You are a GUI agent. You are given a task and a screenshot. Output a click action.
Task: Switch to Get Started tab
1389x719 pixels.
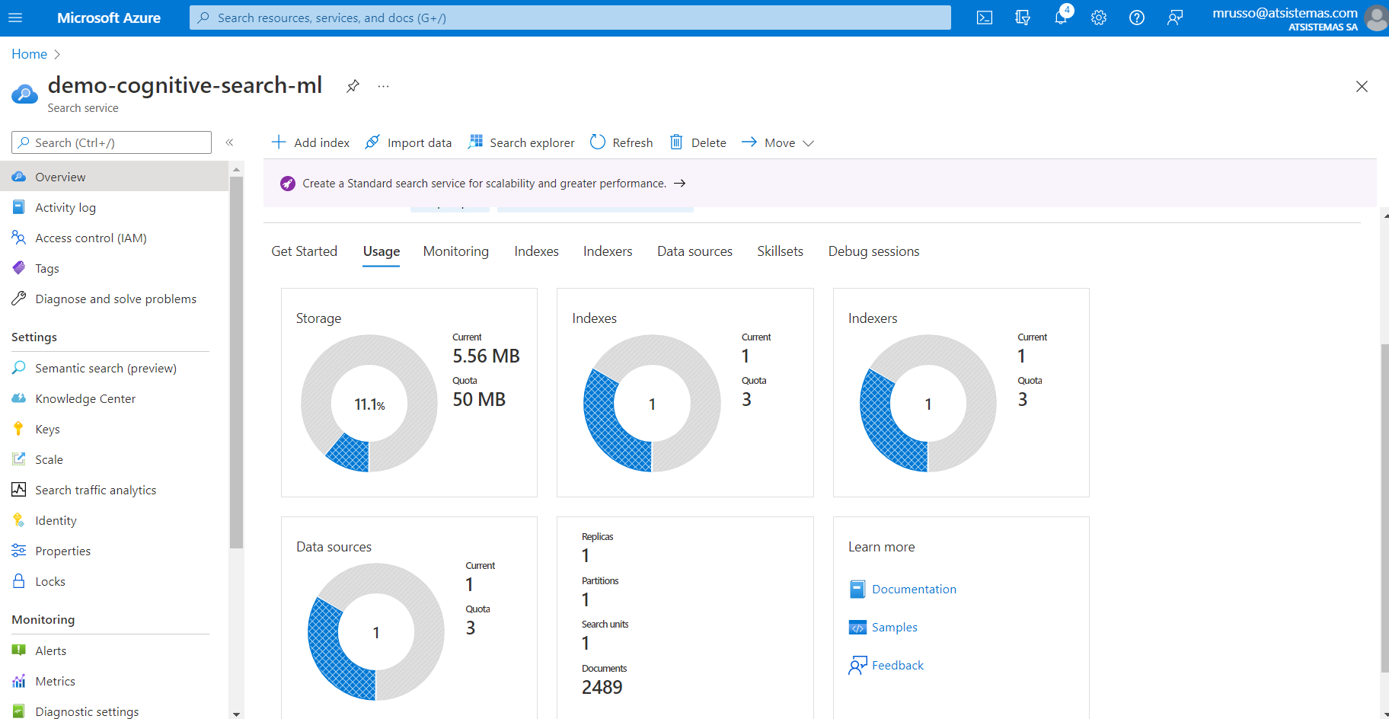coord(304,251)
